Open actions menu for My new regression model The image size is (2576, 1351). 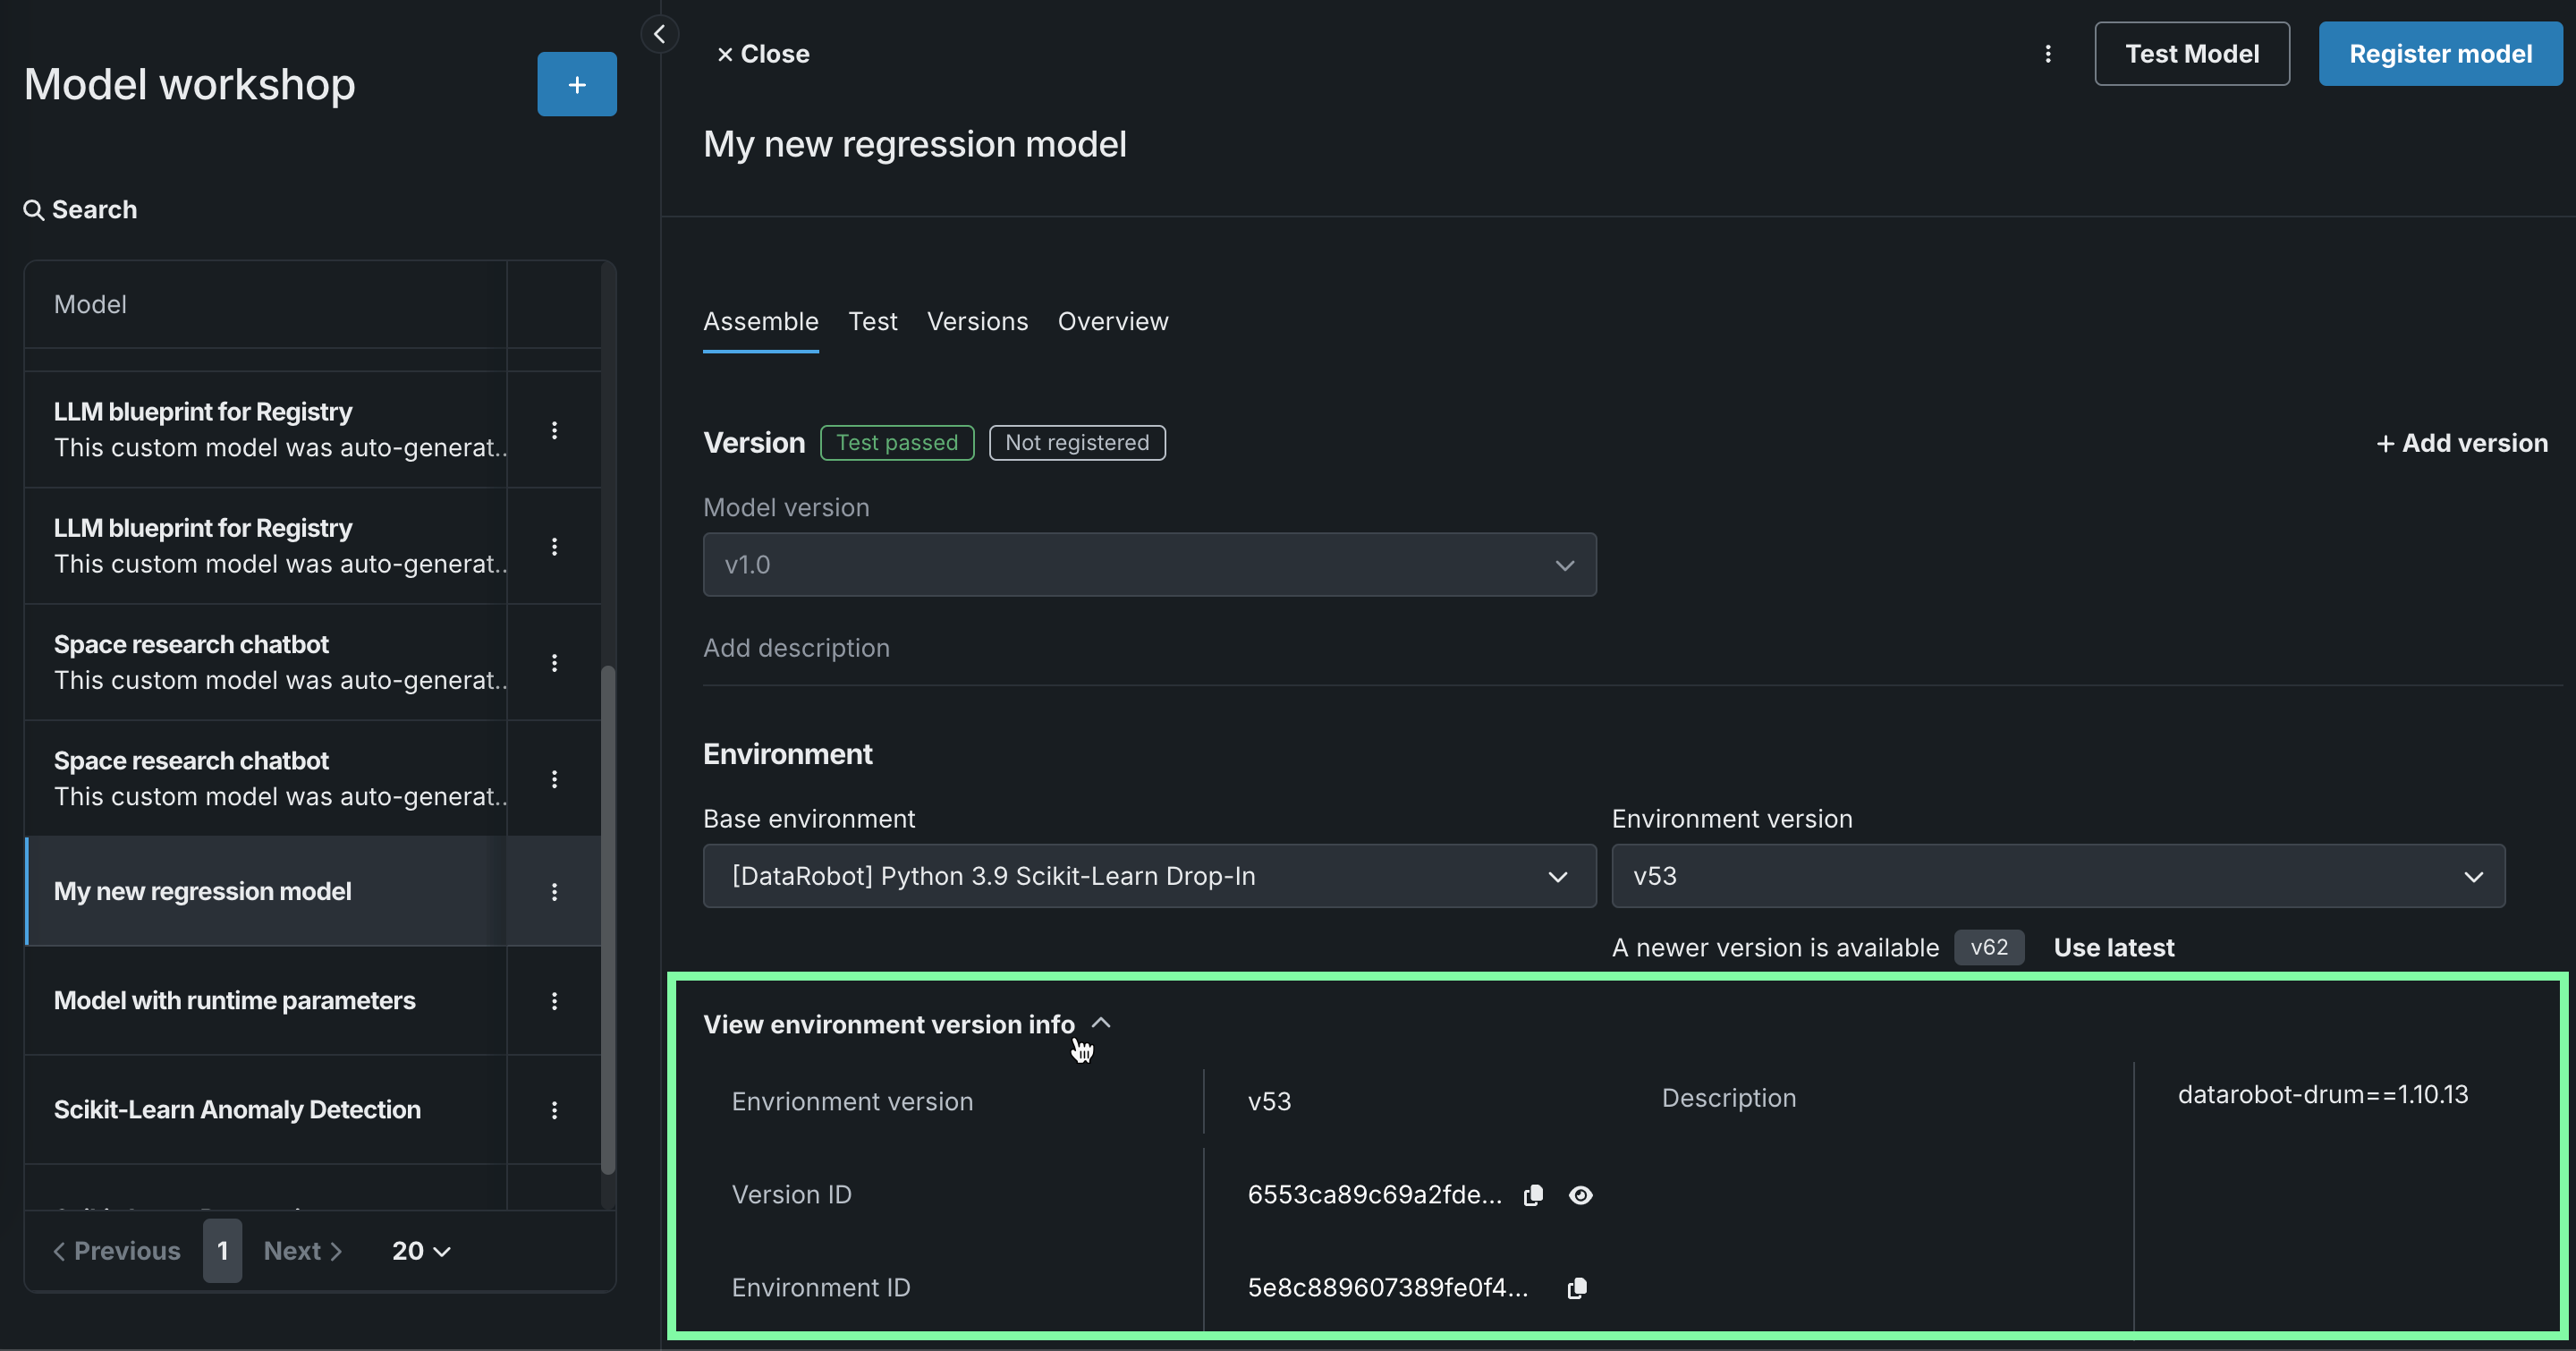click(554, 892)
